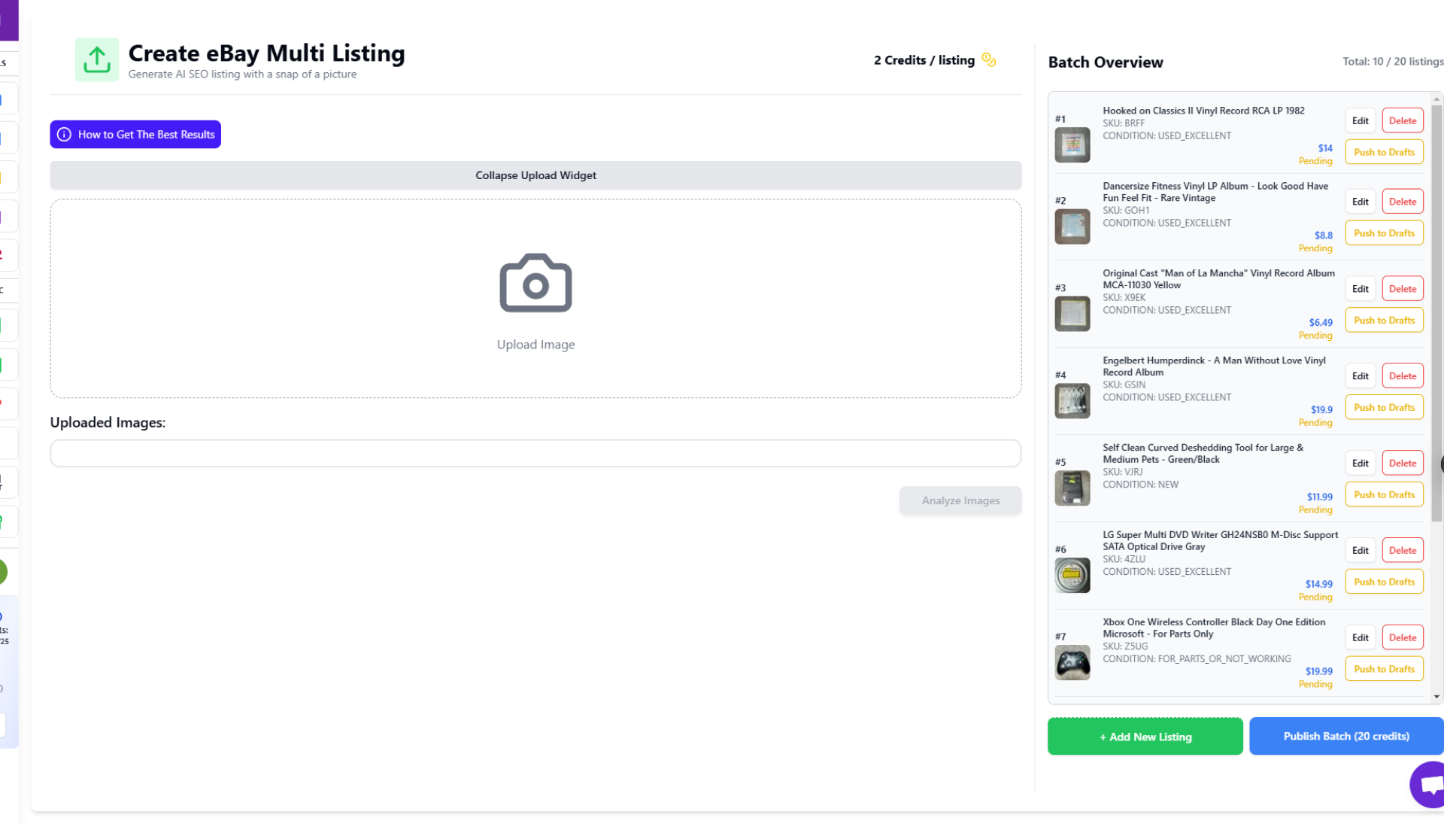Click the How to Get The Best Results info icon

pos(65,134)
